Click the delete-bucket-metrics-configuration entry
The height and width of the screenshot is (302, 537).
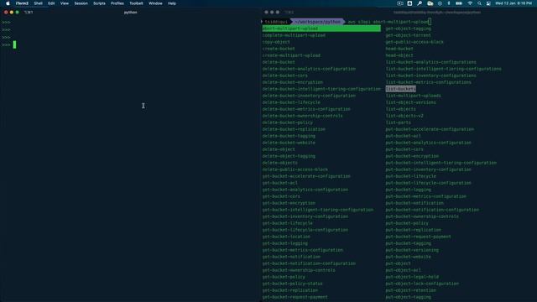point(306,109)
